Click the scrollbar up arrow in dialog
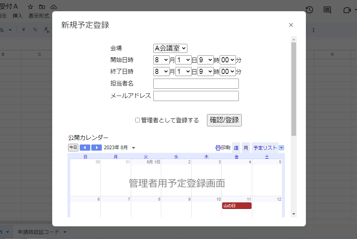357x239 pixels. click(x=294, y=39)
